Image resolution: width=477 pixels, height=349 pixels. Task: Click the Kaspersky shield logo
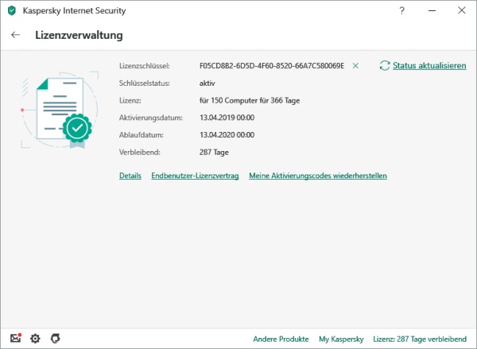pos(12,10)
